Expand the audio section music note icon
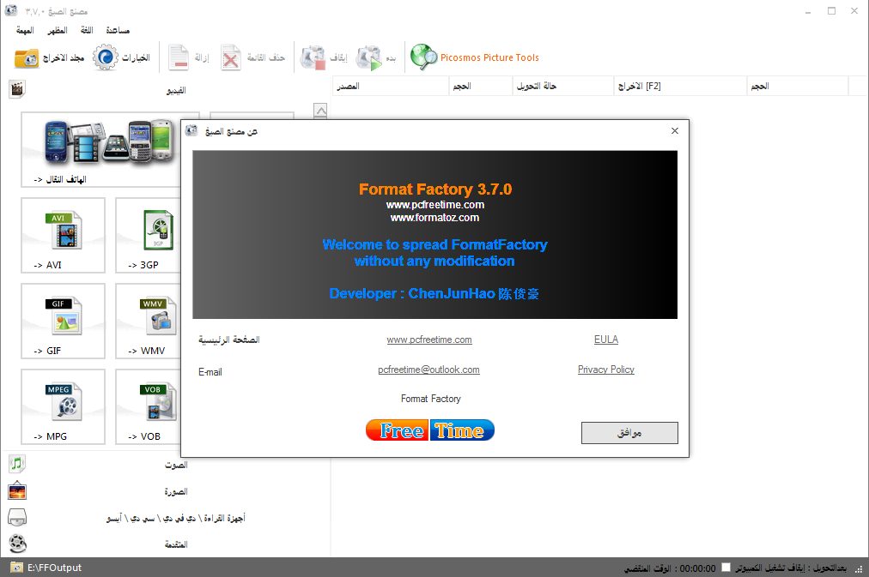This screenshot has height=577, width=869. (x=17, y=464)
